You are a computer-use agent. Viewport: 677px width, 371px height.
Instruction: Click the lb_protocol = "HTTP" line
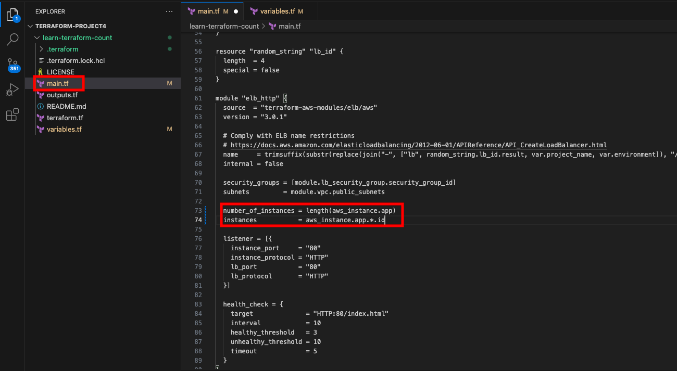point(279,276)
